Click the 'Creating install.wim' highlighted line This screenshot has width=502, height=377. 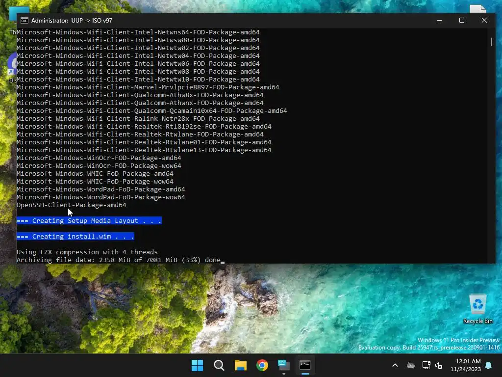pyautogui.click(x=75, y=236)
